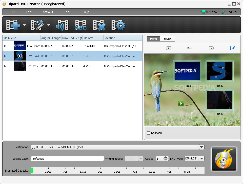
Task: Maximize the Tipard DVD Creator window
Action: 234,4
